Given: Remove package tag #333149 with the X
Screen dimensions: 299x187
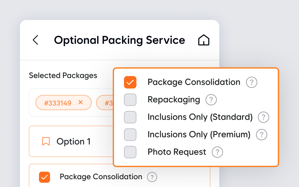Looking at the screenshot, I should [81, 103].
